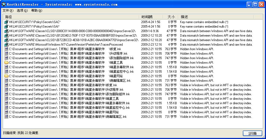Click file icon of 病毒隔离区.lnk row marked Visible in Windows API
This screenshot has width=266, height=139.
point(6,117)
